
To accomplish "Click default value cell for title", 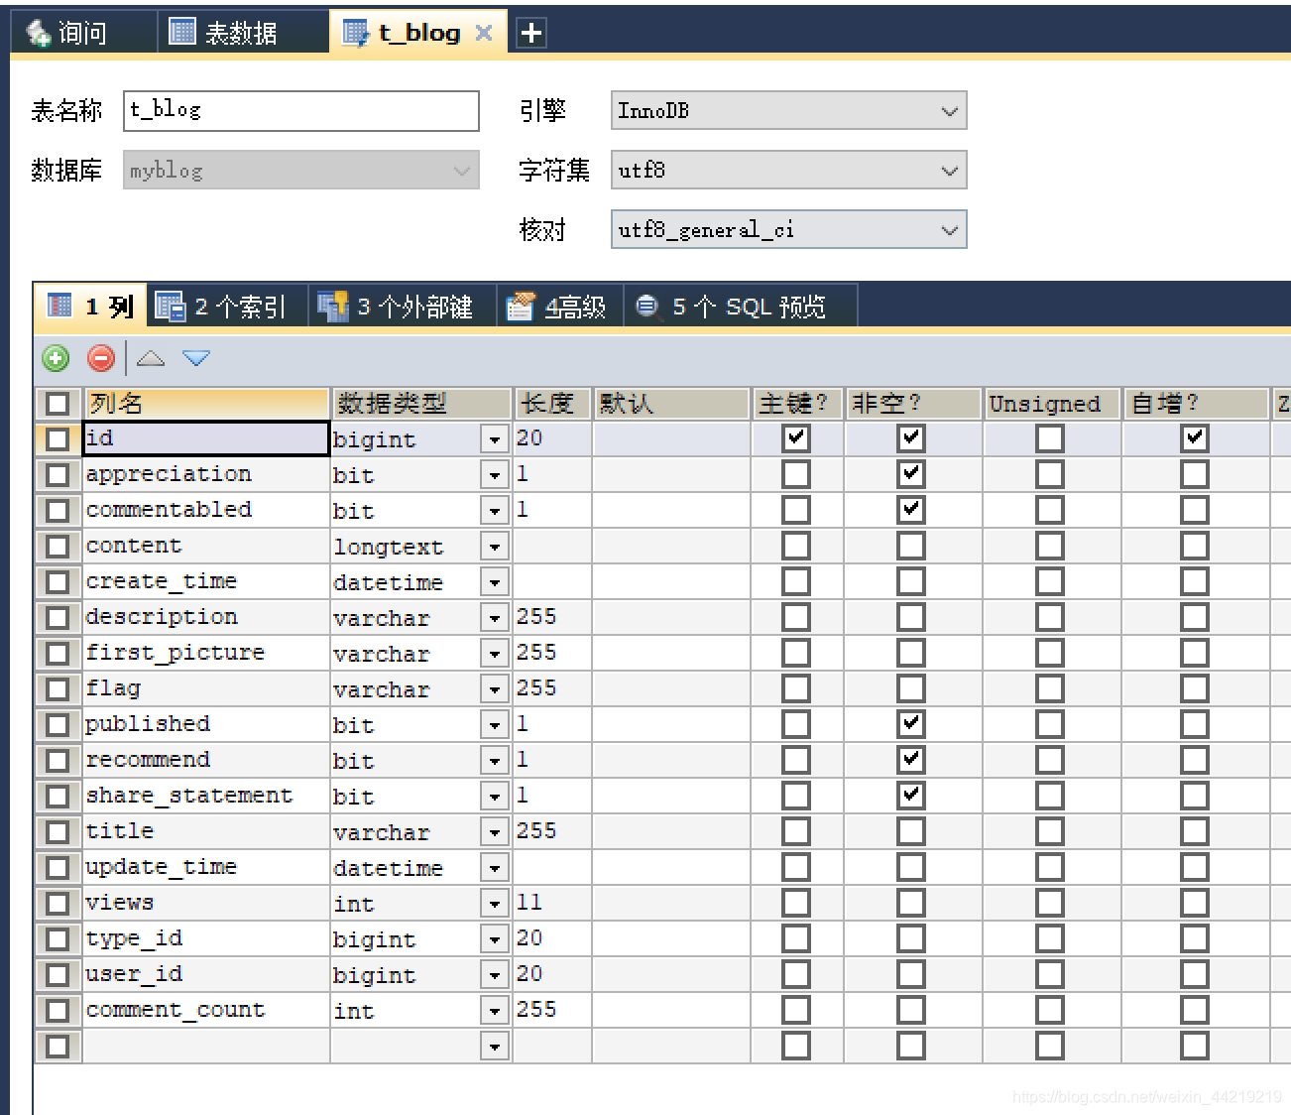I will click(x=671, y=831).
